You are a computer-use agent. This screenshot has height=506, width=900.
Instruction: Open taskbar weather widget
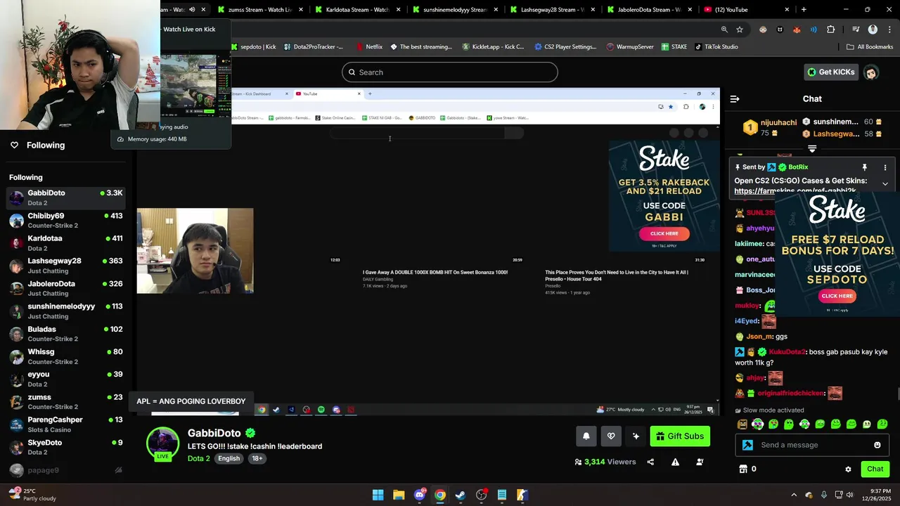pyautogui.click(x=34, y=495)
